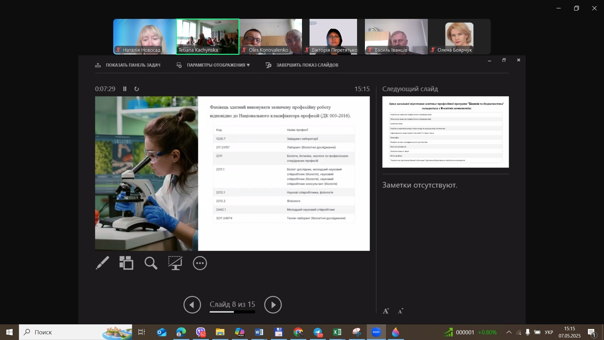Click the black out slideshow screen icon
Image resolution: width=604 pixels, height=340 pixels.
pos(175,263)
